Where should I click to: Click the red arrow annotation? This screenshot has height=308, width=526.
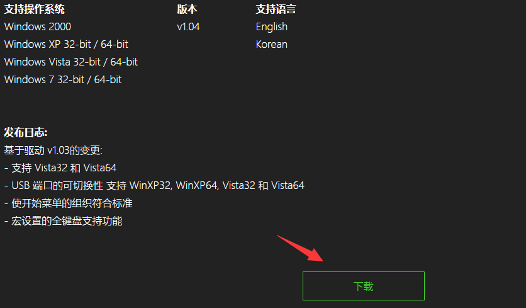pyautogui.click(x=299, y=248)
